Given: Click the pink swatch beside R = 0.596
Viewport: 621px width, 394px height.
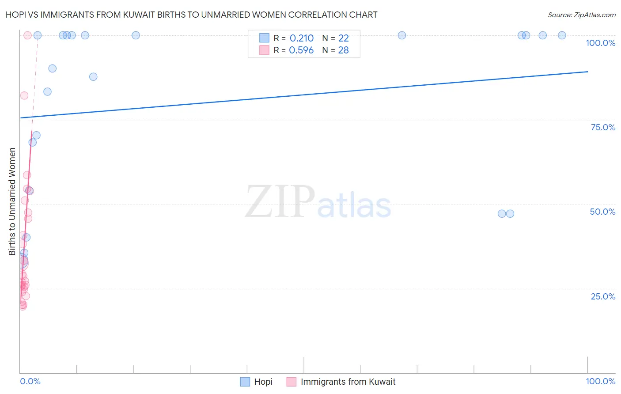Looking at the screenshot, I should (x=264, y=50).
